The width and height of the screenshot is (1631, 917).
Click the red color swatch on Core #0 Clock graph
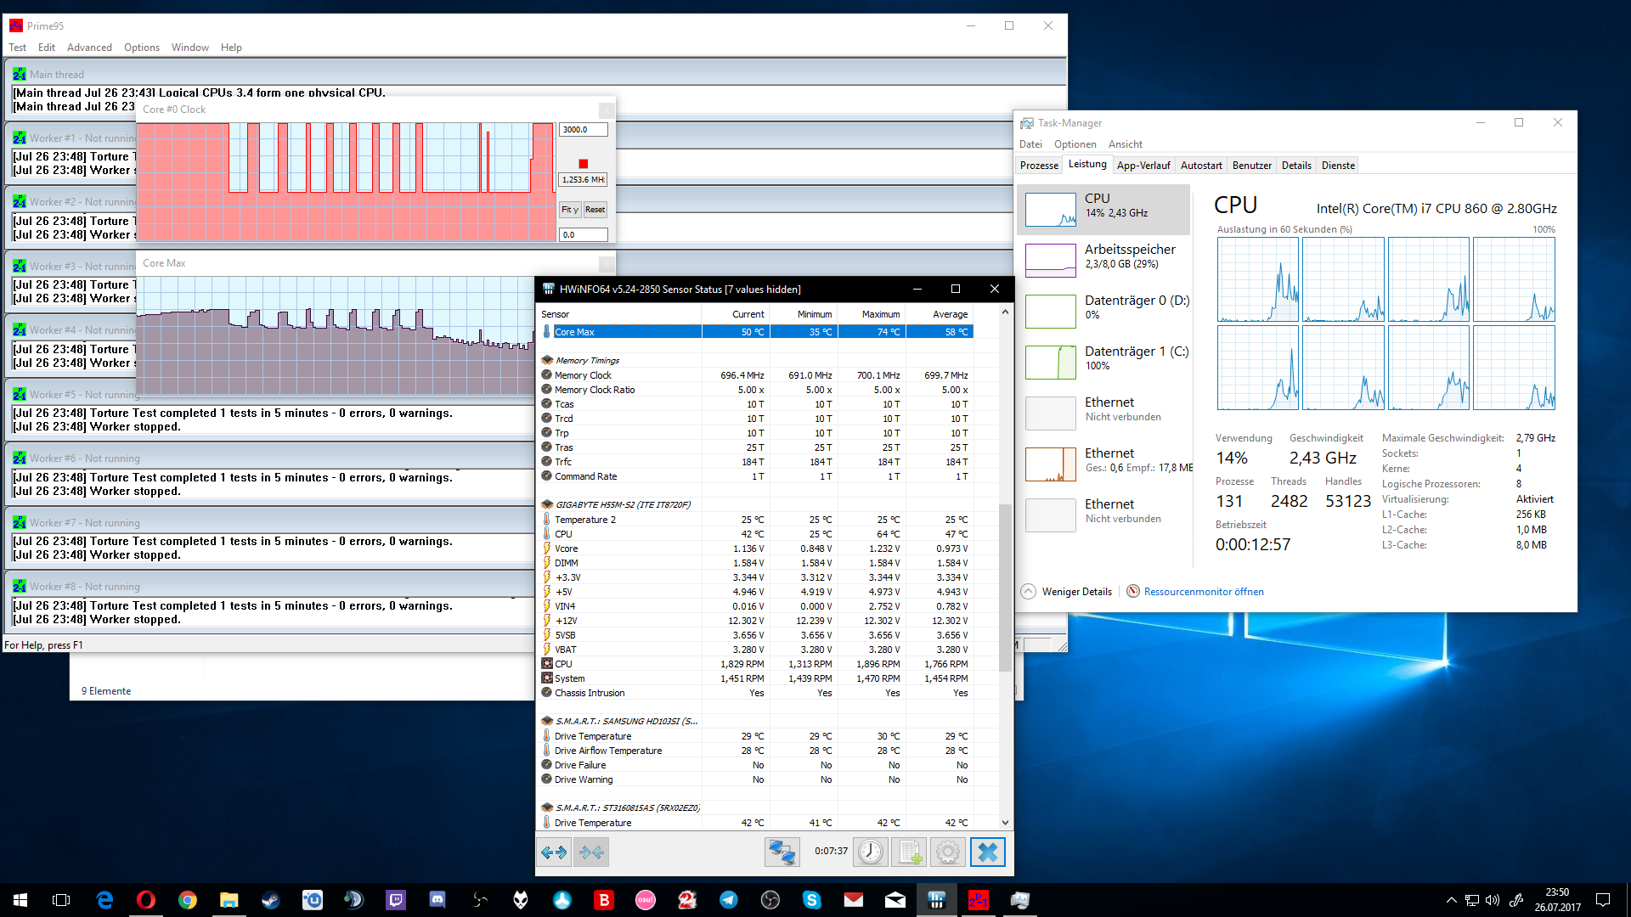click(583, 164)
